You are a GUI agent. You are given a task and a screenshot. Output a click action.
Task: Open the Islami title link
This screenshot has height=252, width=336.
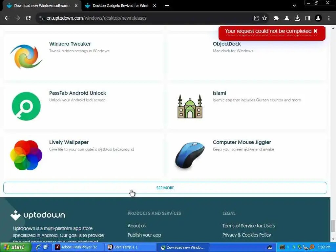click(219, 93)
